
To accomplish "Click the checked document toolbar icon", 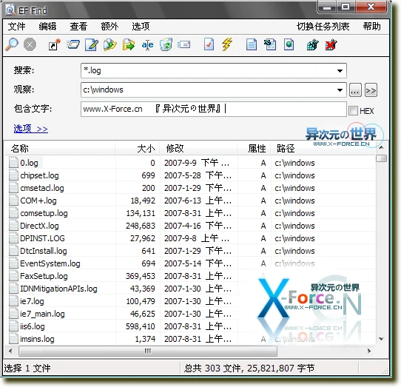I will tap(209, 44).
